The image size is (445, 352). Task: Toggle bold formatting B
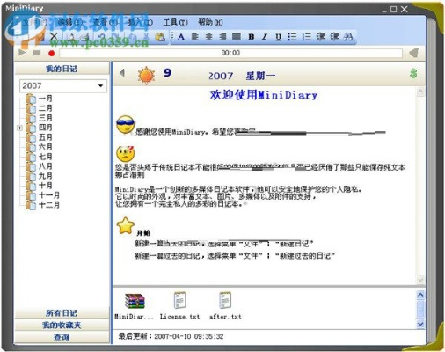[252, 37]
